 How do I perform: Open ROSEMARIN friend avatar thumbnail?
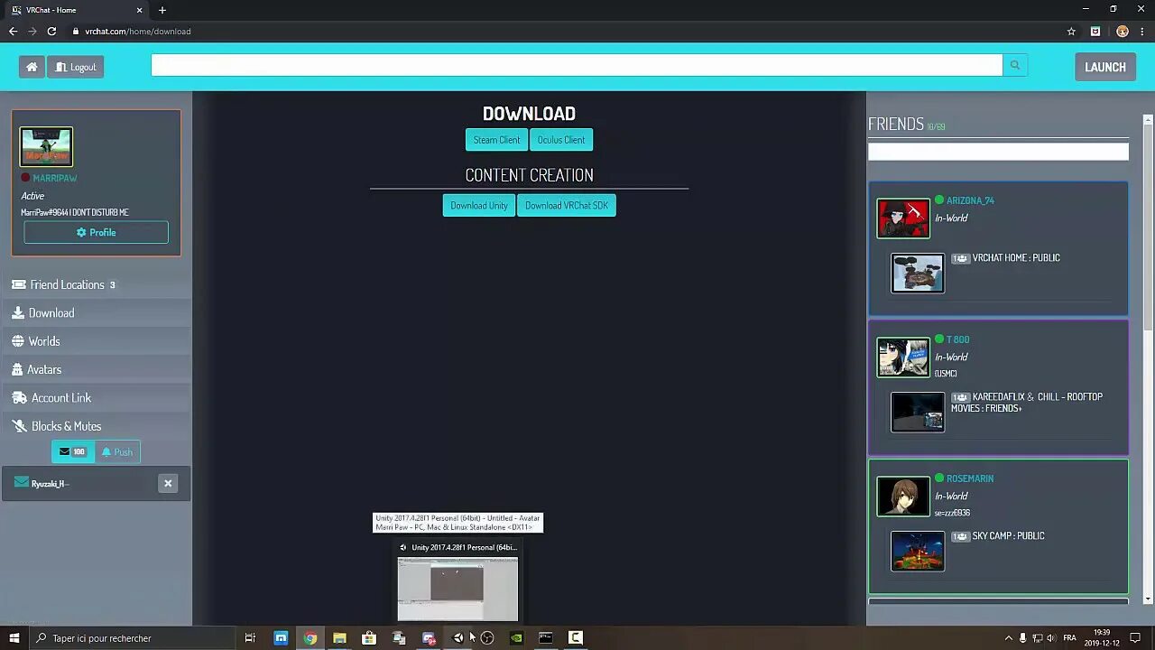click(903, 497)
